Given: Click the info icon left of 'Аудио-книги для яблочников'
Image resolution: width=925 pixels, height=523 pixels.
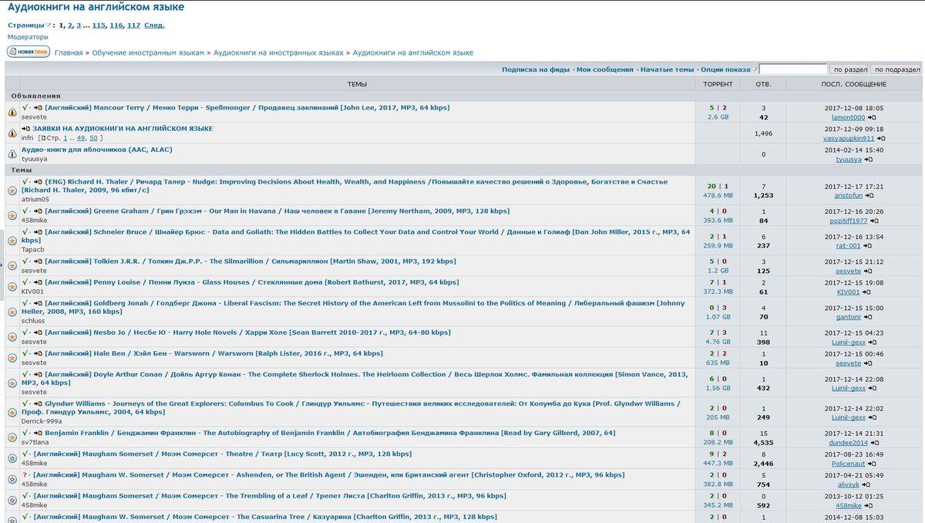Looking at the screenshot, I should pos(12,154).
